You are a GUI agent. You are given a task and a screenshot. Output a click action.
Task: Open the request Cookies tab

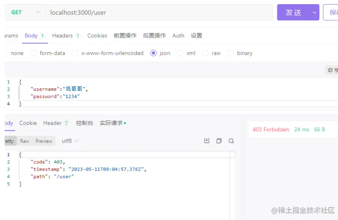pyautogui.click(x=97, y=36)
